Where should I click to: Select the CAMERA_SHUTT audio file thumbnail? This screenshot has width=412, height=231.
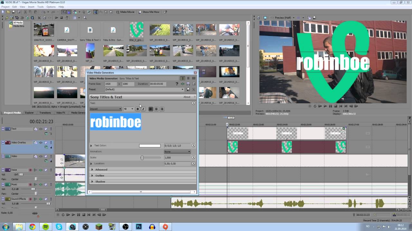tap(67, 30)
